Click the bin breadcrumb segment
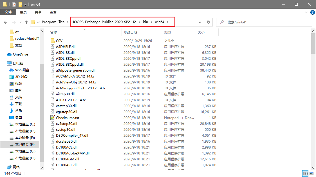Screen dimensions: 316x177 145,22
